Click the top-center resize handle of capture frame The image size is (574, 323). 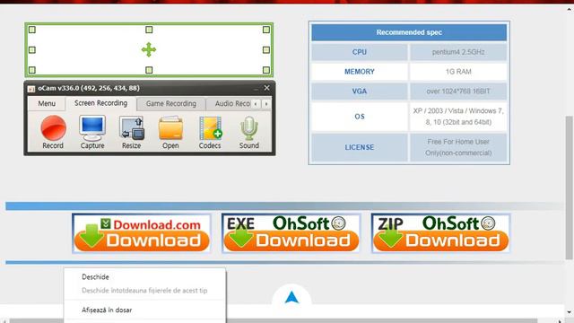(x=149, y=30)
